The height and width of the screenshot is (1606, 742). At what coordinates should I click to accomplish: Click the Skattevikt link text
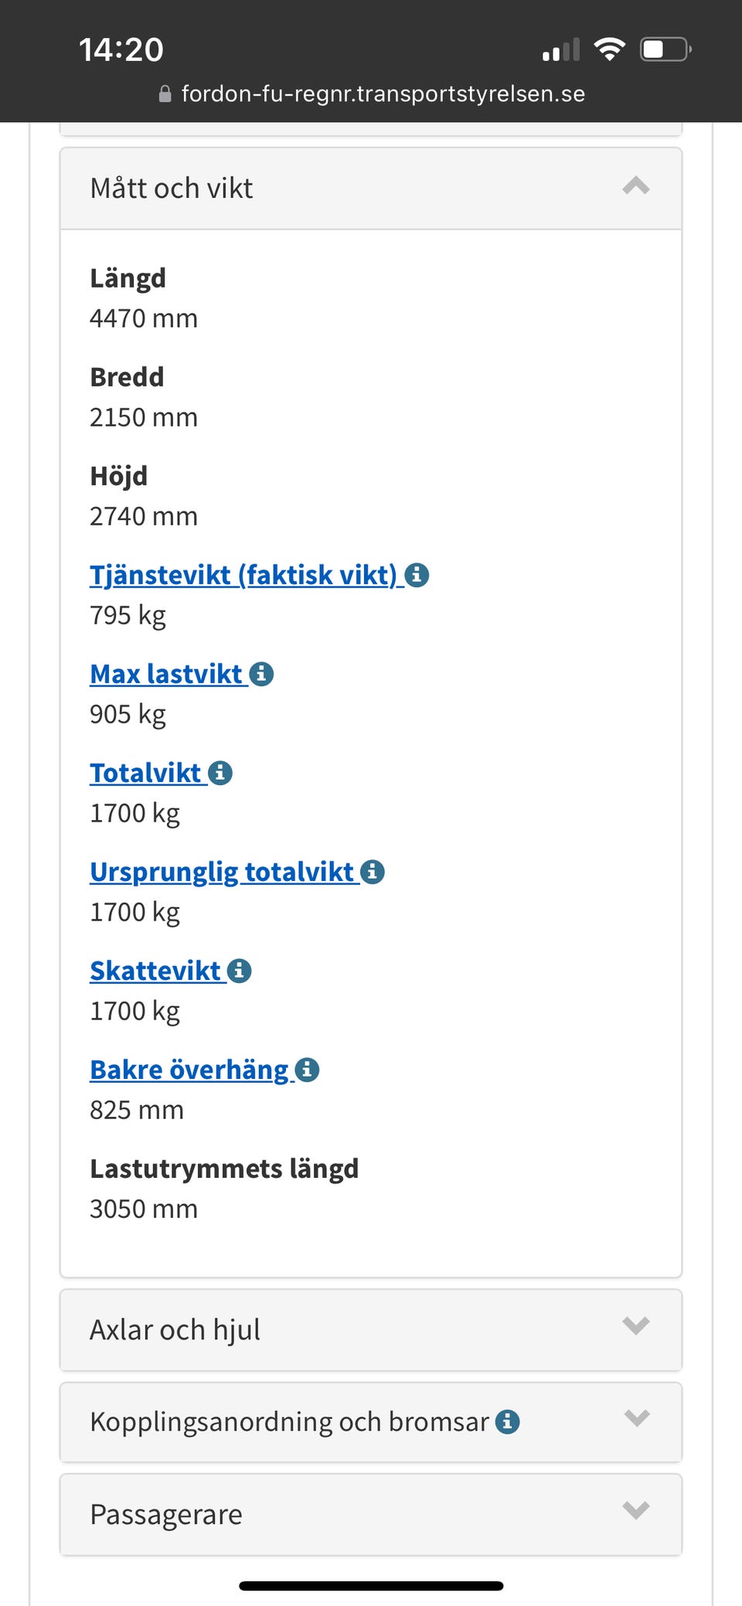tap(155, 971)
